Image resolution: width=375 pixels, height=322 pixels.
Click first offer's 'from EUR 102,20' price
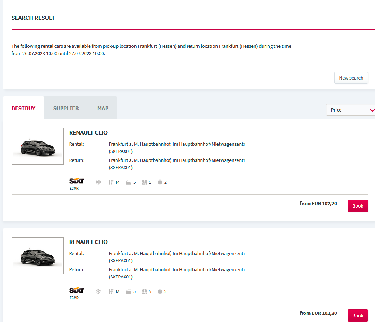pyautogui.click(x=318, y=204)
